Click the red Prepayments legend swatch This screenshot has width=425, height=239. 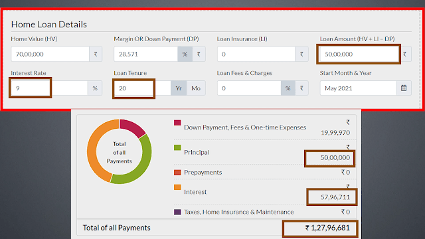click(x=177, y=173)
